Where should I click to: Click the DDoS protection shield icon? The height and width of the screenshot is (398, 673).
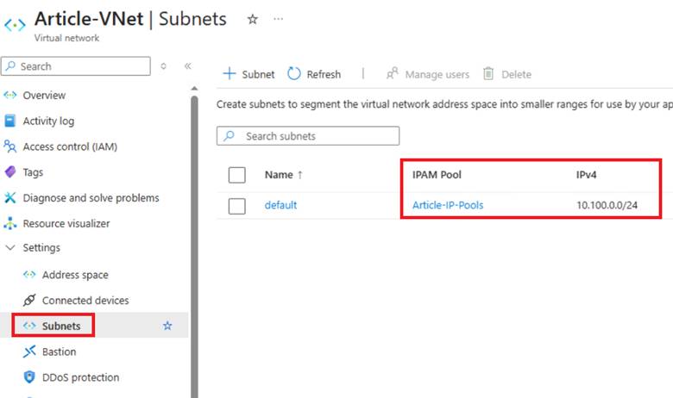pos(29,377)
